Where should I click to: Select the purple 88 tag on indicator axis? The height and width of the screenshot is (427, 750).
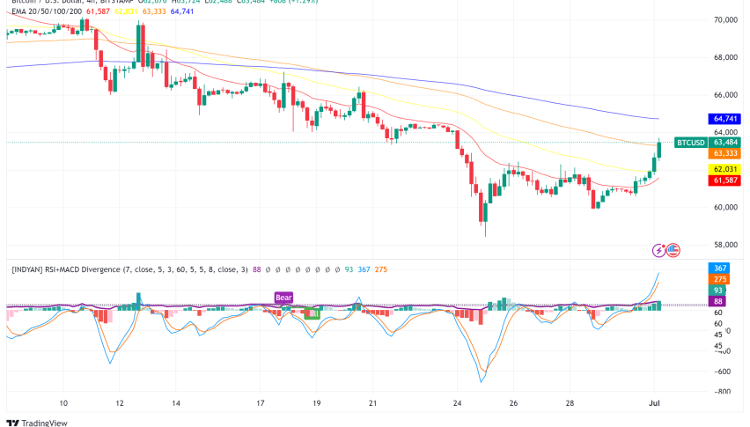click(x=717, y=301)
